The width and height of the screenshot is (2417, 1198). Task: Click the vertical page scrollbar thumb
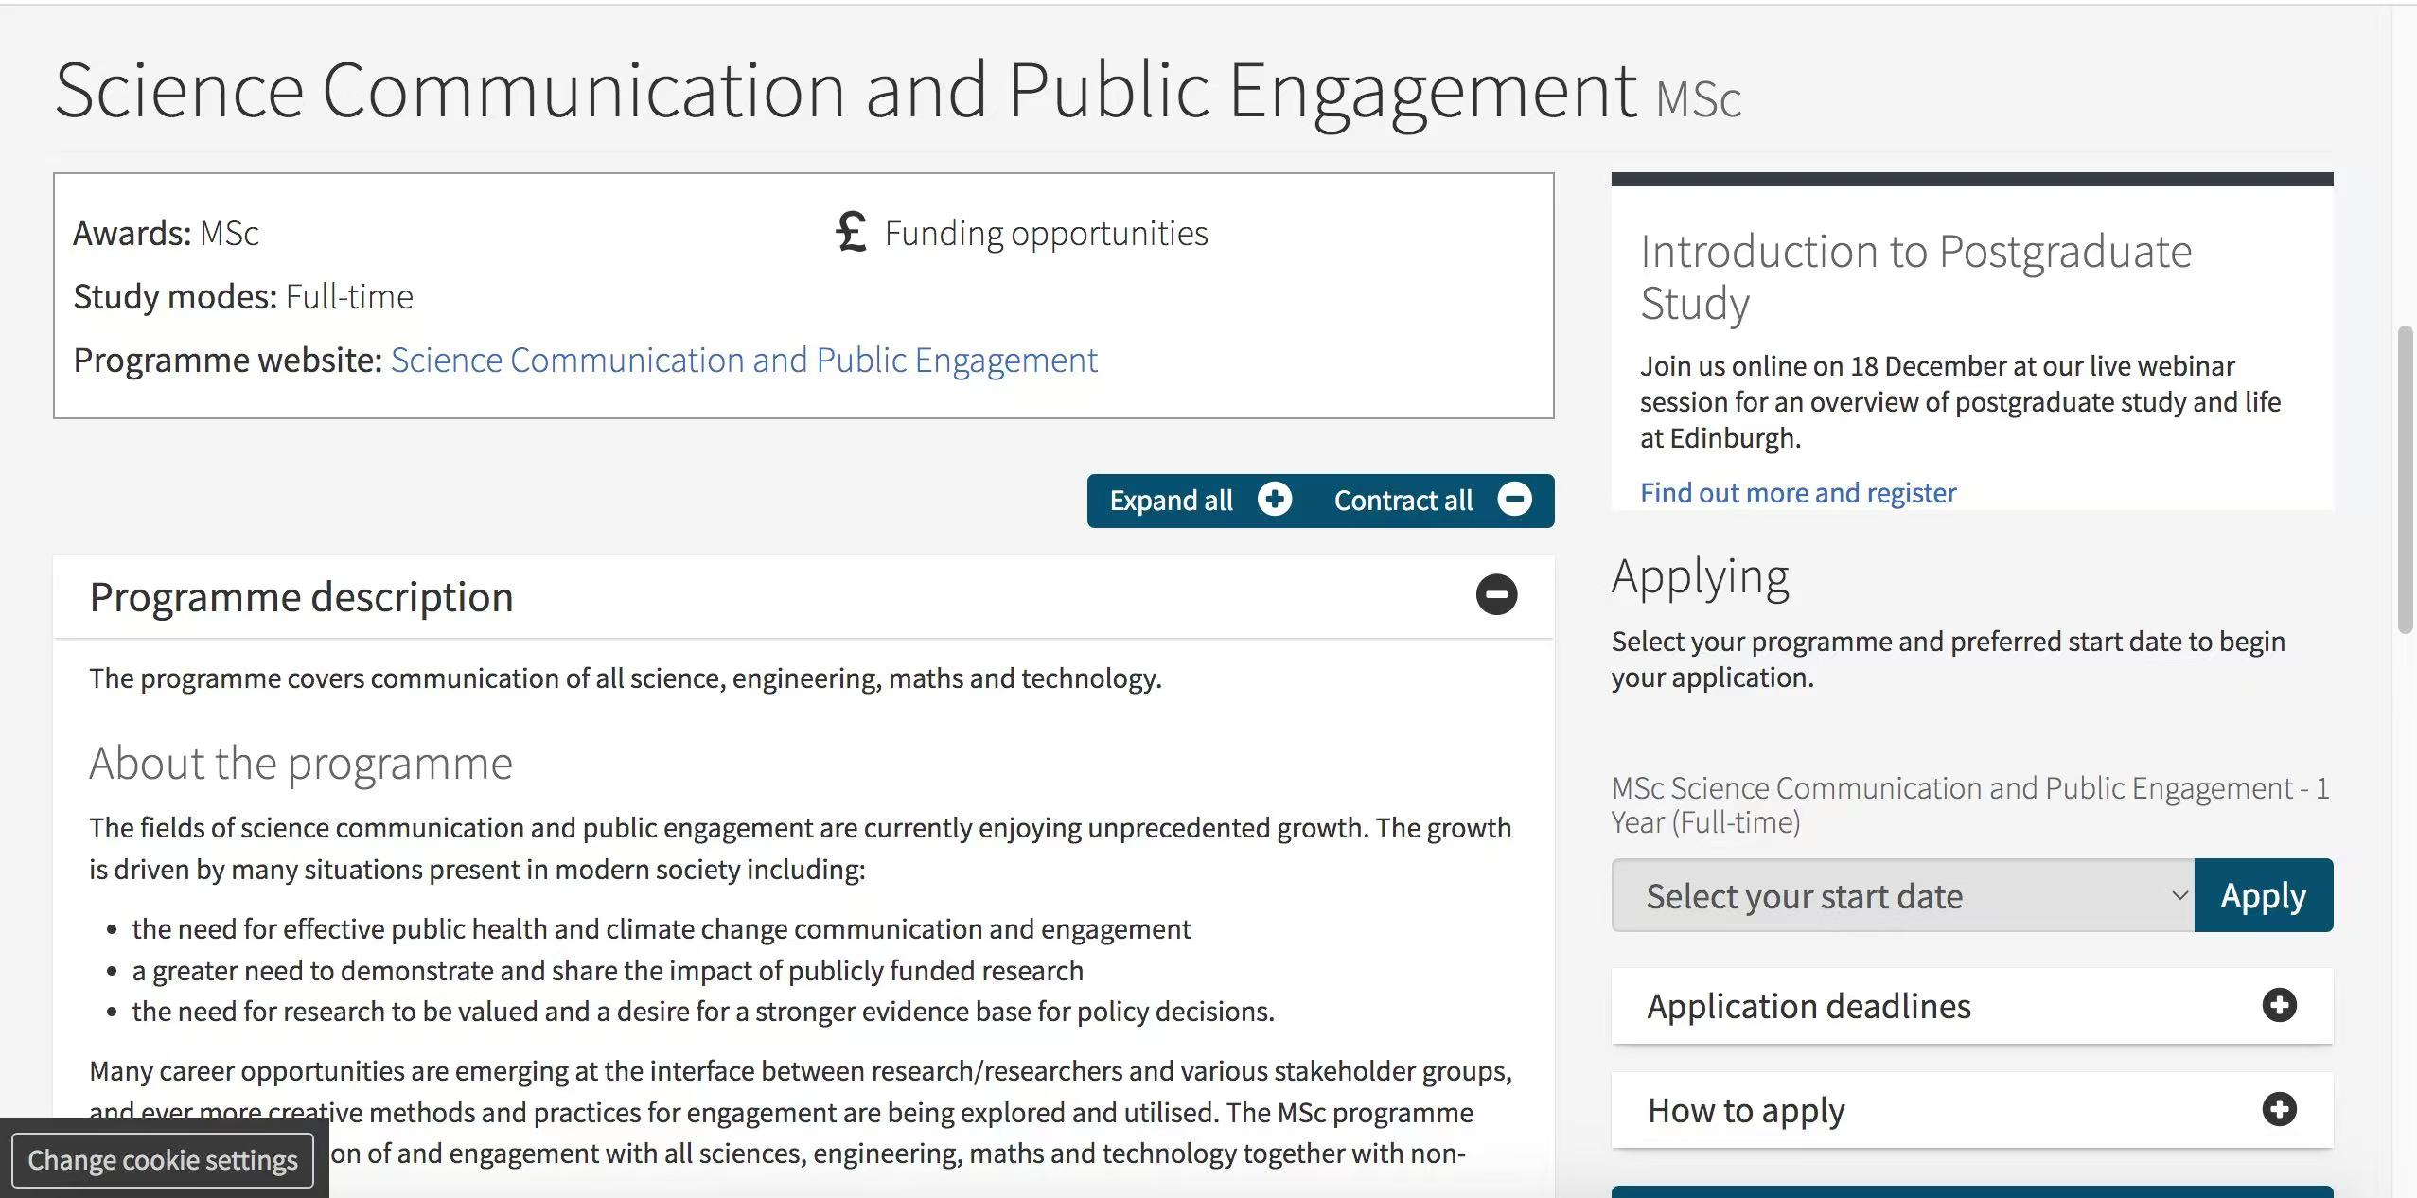pyautogui.click(x=2405, y=479)
